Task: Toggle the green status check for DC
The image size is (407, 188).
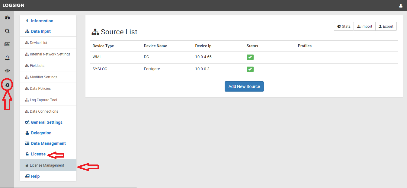Action: coord(250,57)
